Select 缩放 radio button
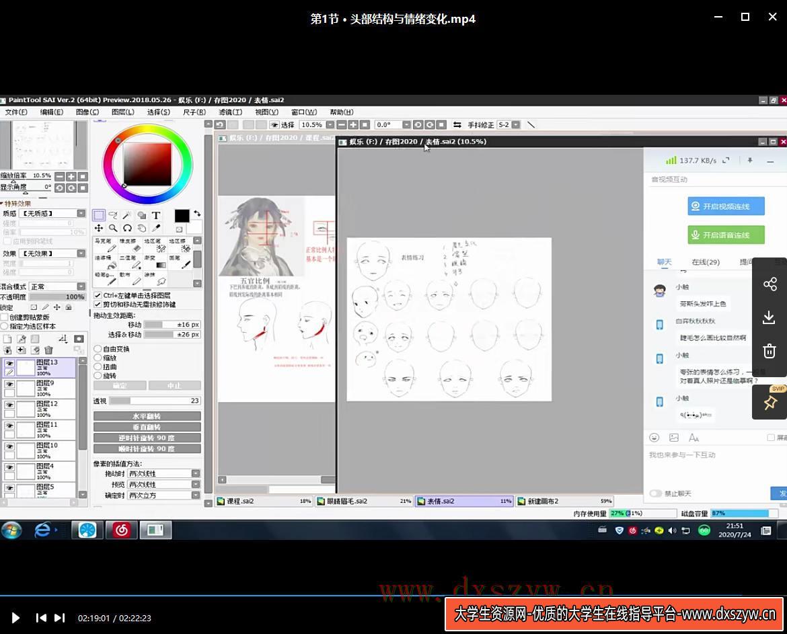Image resolution: width=787 pixels, height=634 pixels. [98, 358]
